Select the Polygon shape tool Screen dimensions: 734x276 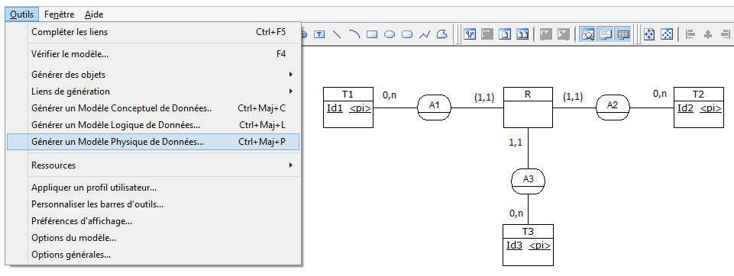coord(442,34)
